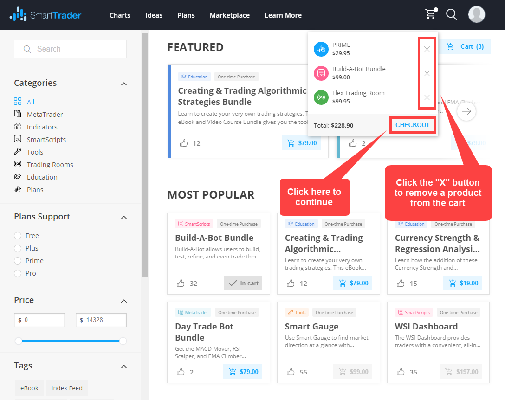Open the Marketplace page
The image size is (505, 400).
click(x=230, y=15)
